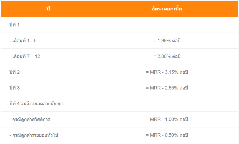Screen dimensions: 239x144
Task: Select the 2.80% ต่อปี rate cell
Action: tap(167, 56)
